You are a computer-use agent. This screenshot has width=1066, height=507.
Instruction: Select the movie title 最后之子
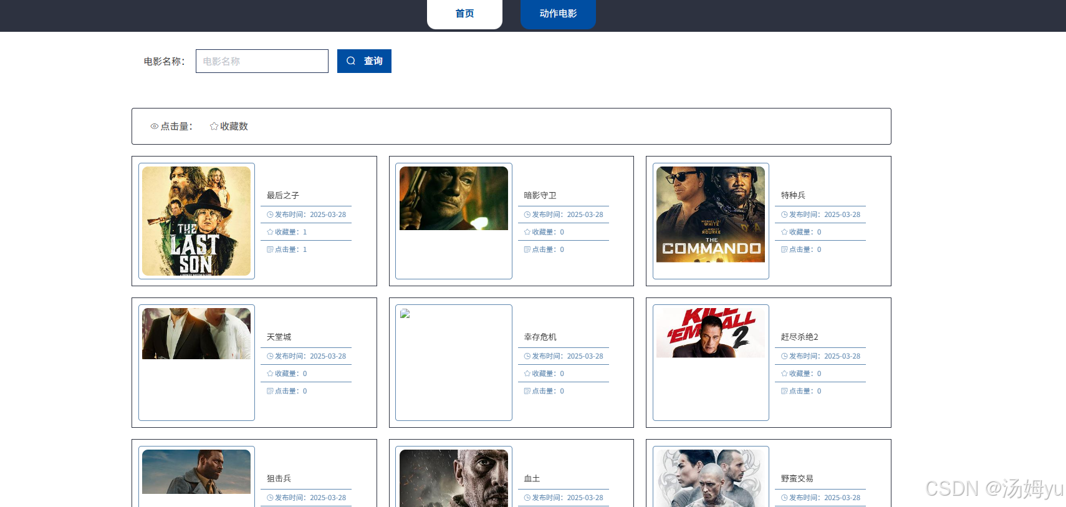coord(283,195)
